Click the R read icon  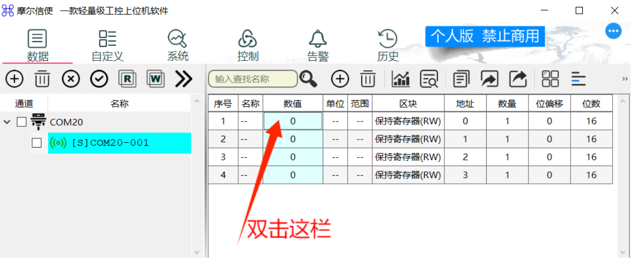coord(127,79)
